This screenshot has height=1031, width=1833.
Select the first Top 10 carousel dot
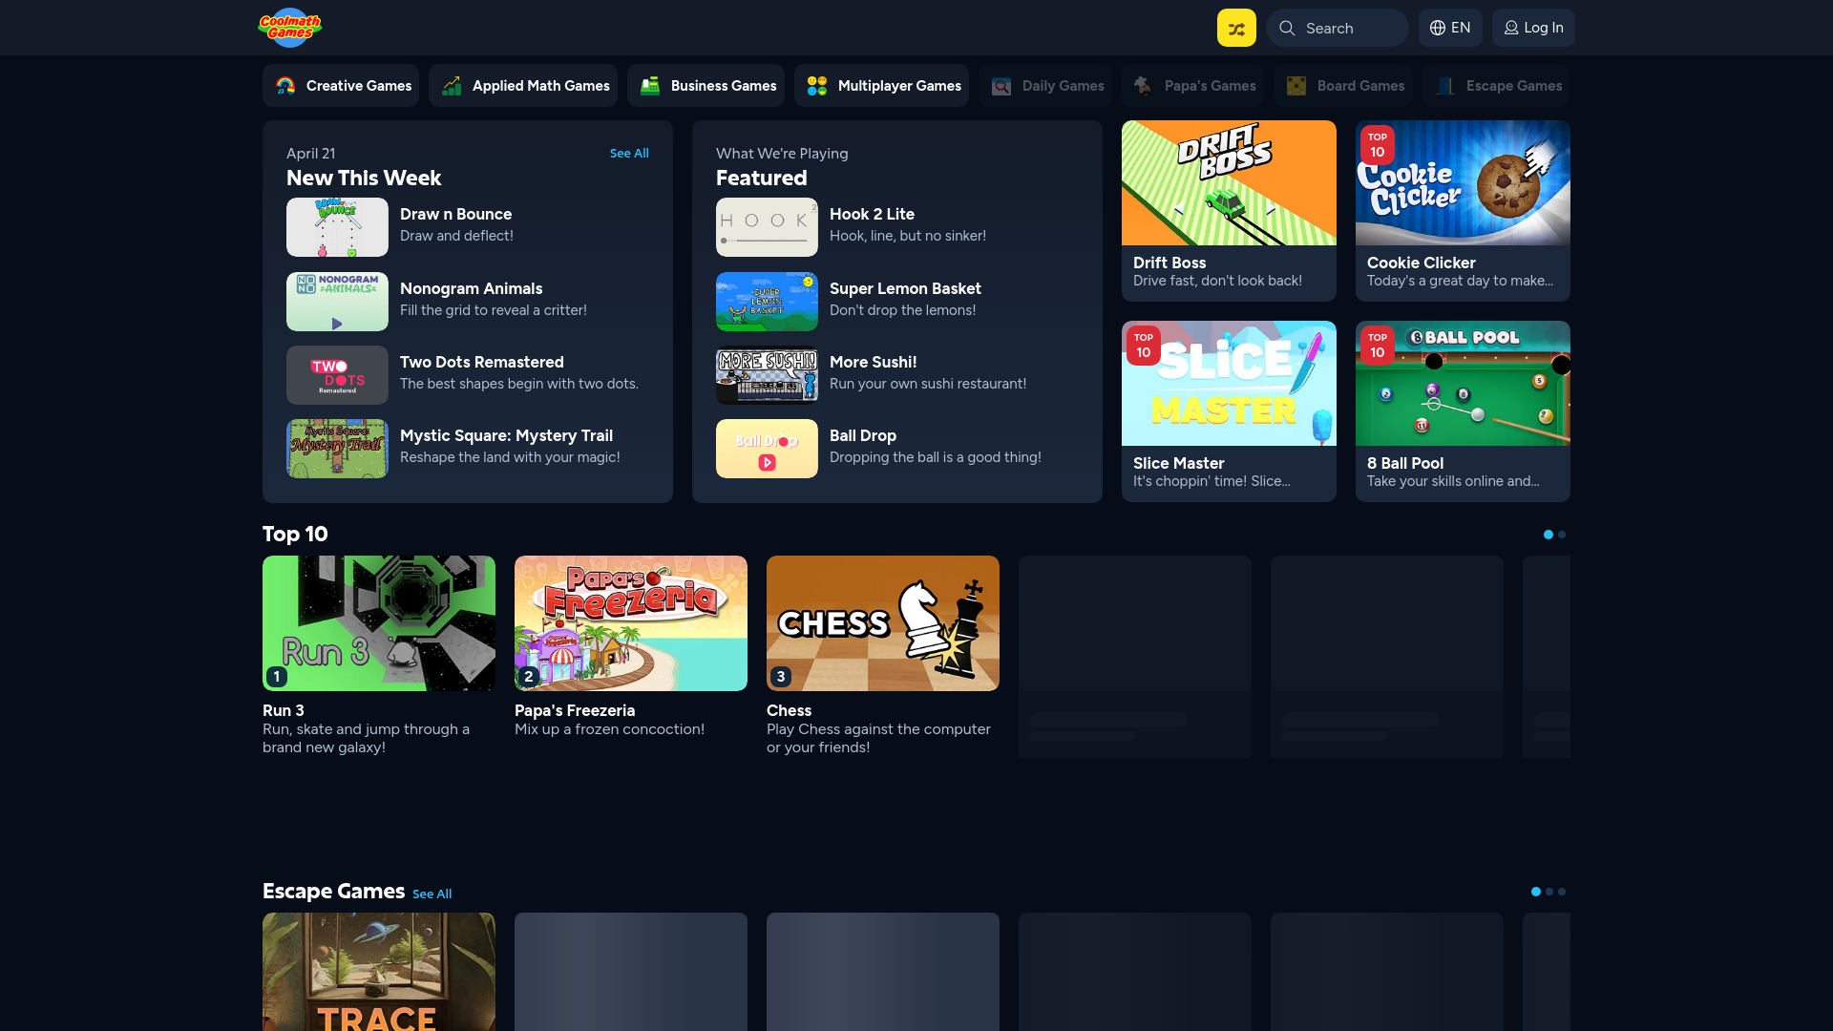(1549, 535)
